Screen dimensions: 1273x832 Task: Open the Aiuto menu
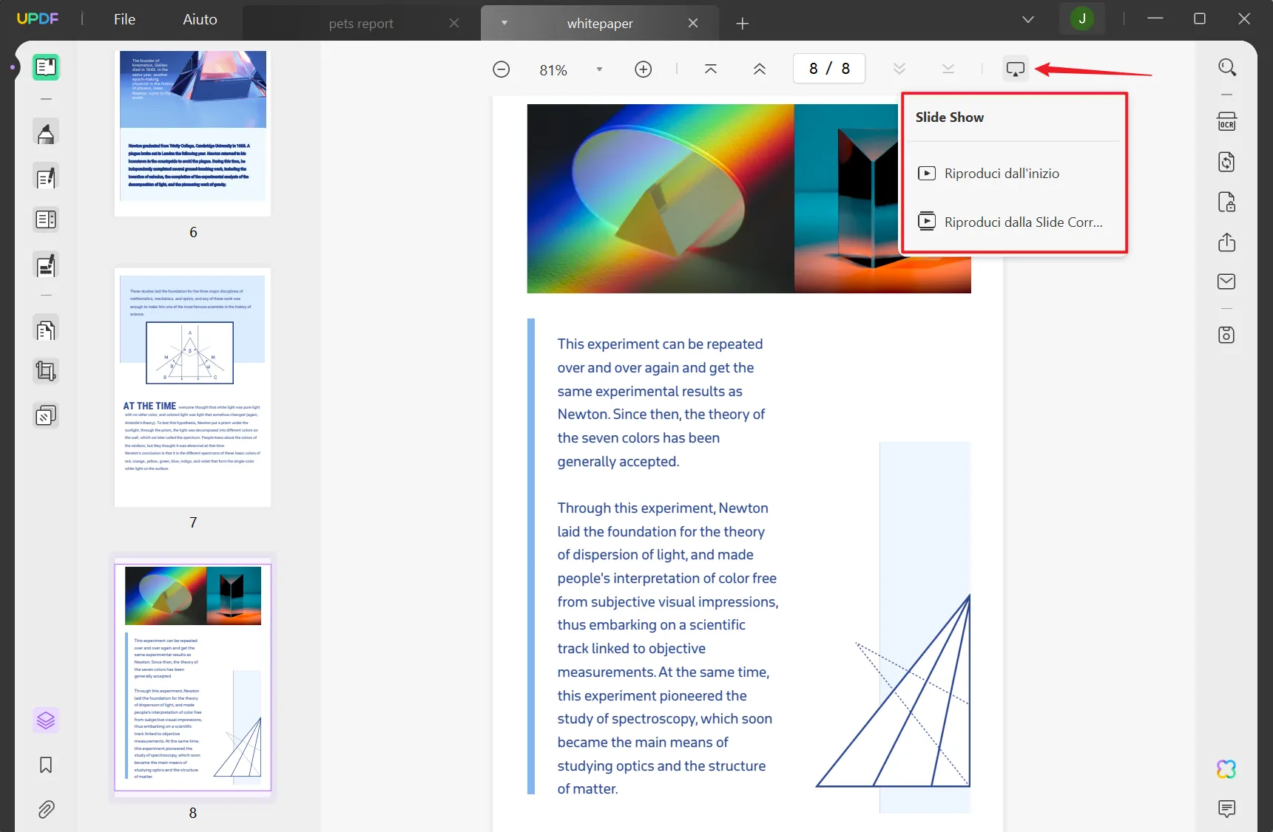(x=200, y=19)
